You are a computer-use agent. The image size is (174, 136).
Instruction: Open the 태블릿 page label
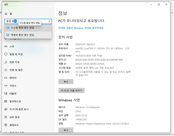13,93
